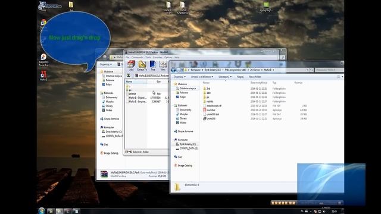Click the WinRAR Test toolbar icon
The image size is (381, 214).
pyautogui.click(x=153, y=65)
